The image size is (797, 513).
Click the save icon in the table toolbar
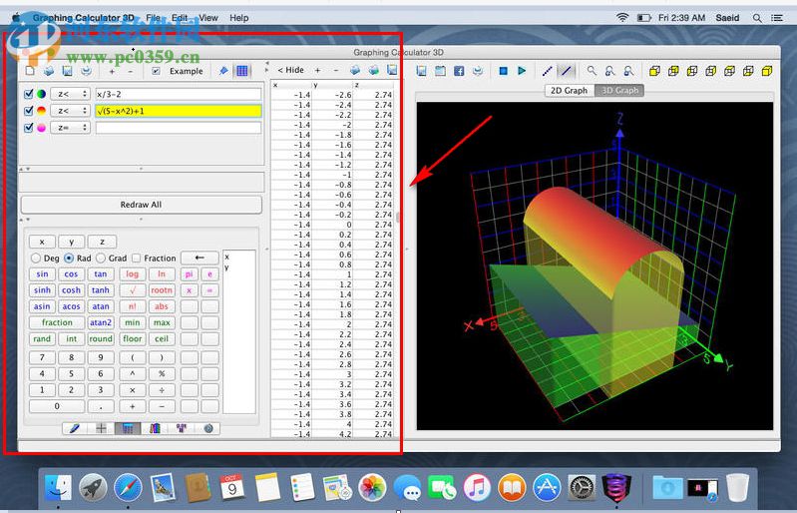tap(392, 70)
